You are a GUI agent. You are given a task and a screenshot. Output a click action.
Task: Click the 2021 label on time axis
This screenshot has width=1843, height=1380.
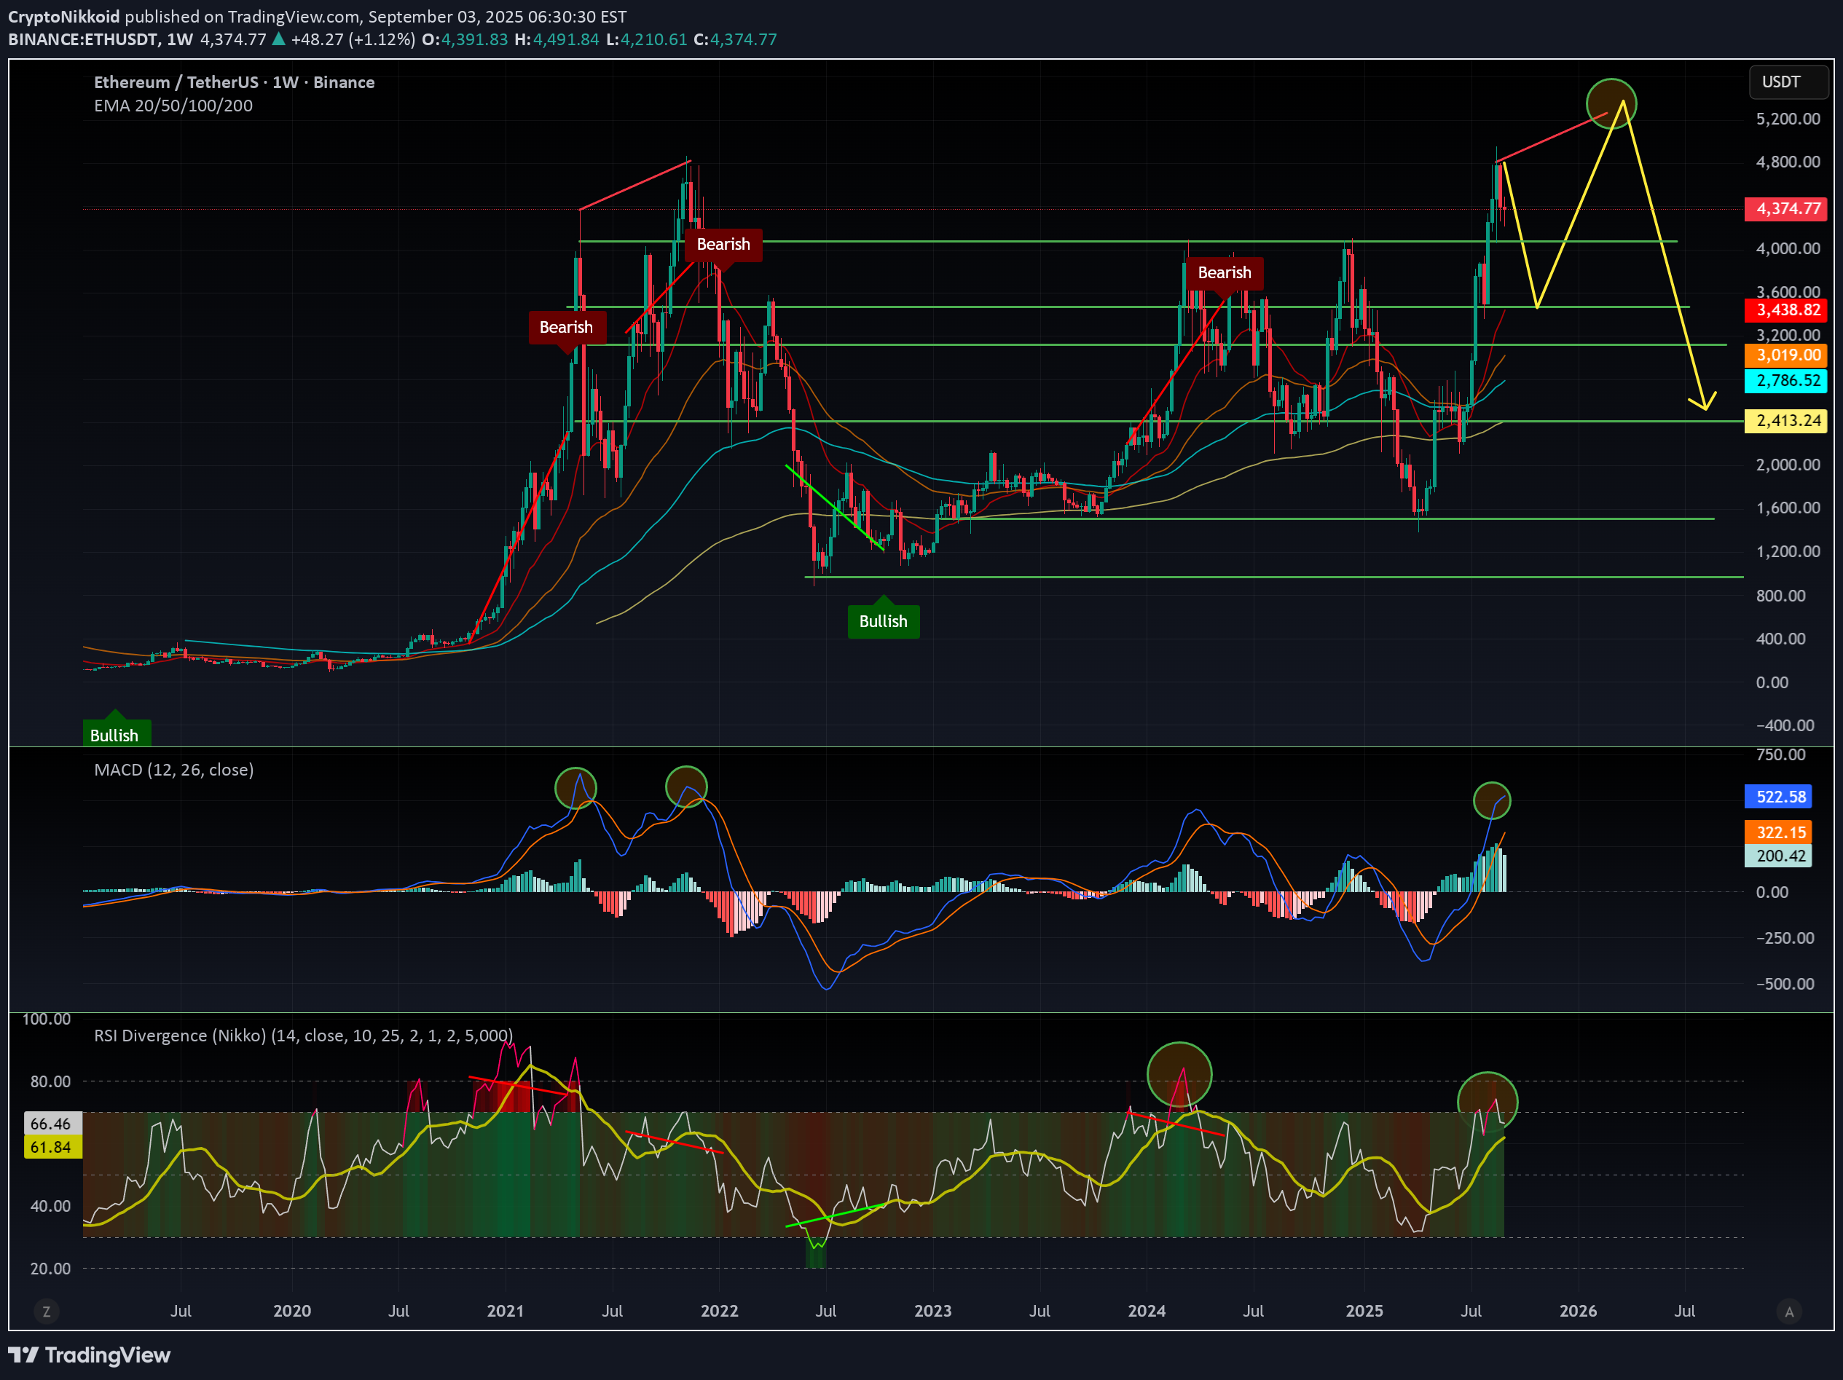[x=506, y=1311]
